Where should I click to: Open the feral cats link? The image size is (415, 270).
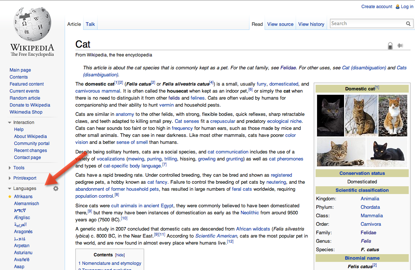(x=242, y=189)
